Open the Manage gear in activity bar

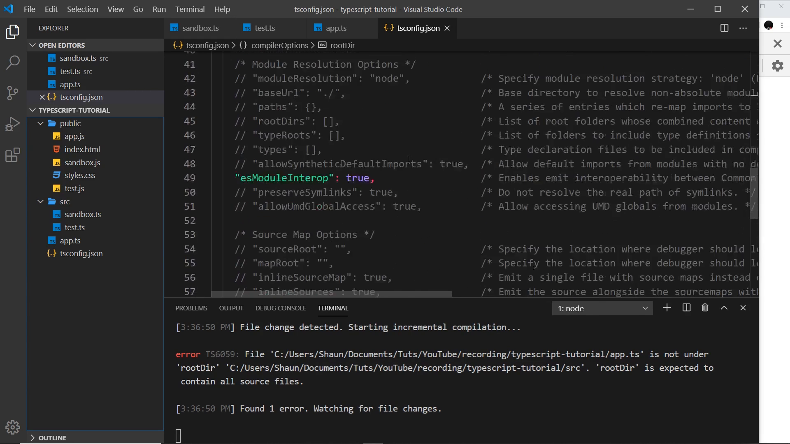tap(13, 428)
